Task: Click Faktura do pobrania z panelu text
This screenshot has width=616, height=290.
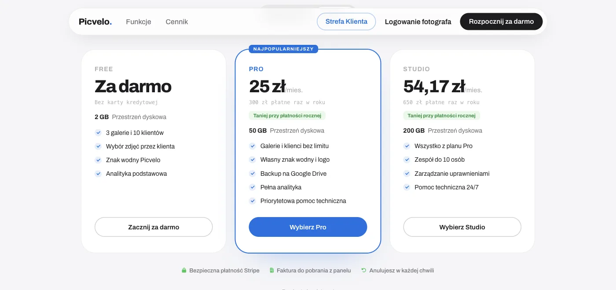Action: [314, 270]
